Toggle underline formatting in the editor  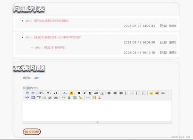coord(90,93)
